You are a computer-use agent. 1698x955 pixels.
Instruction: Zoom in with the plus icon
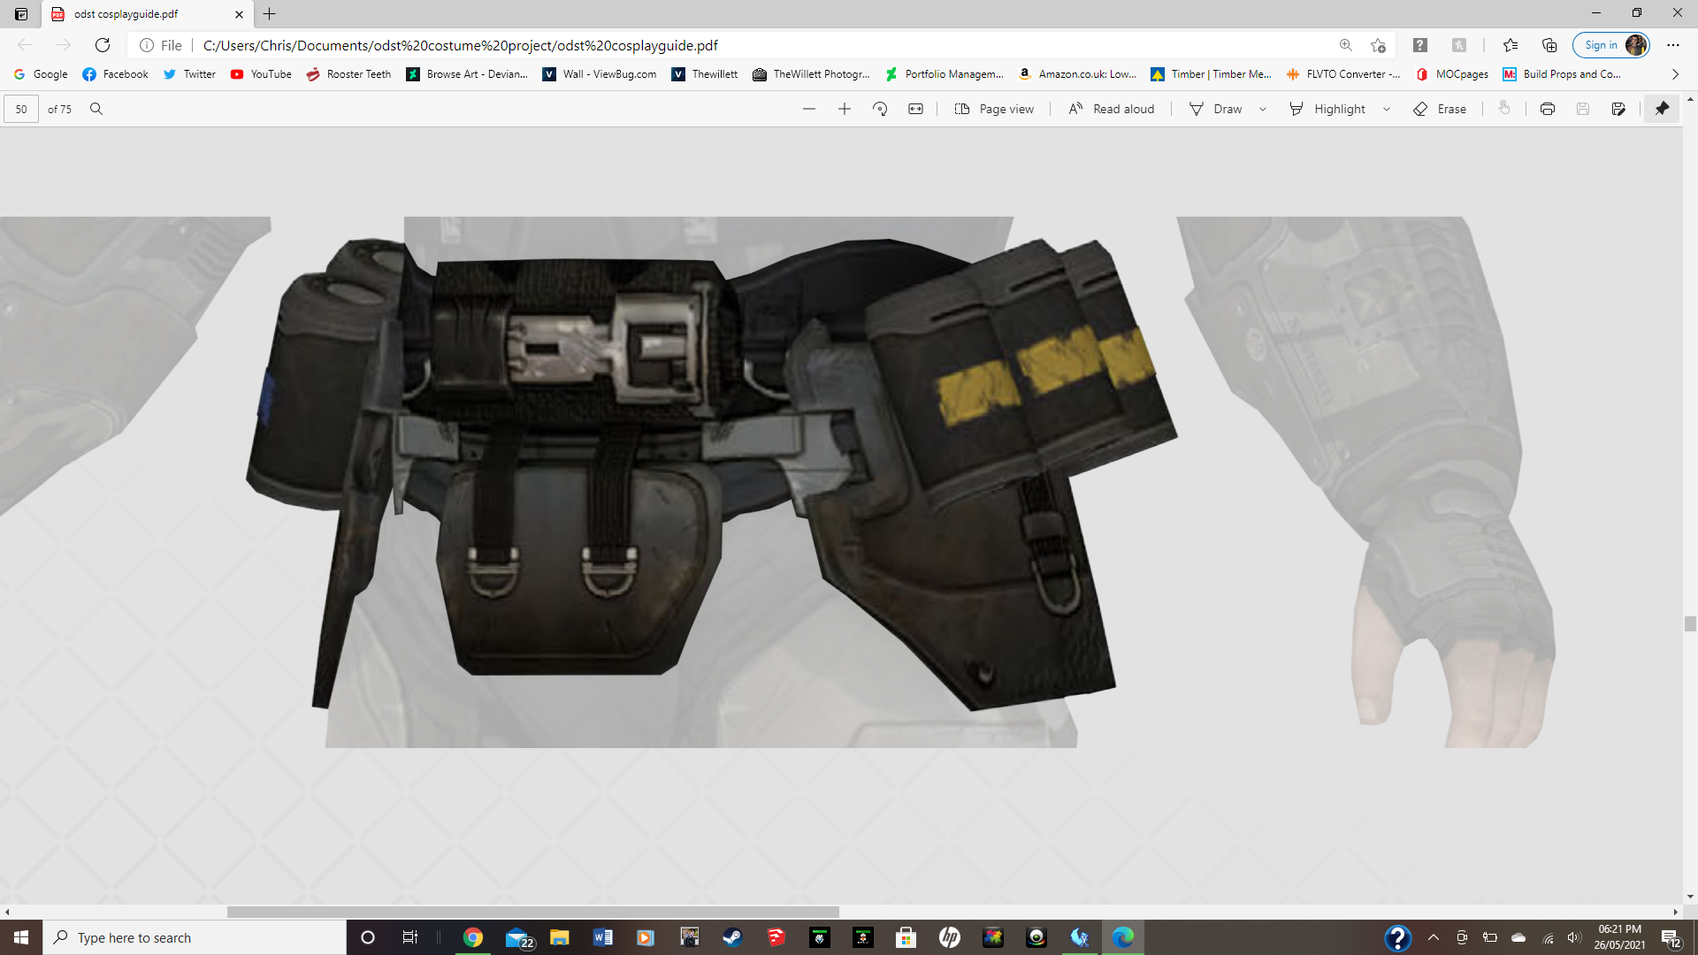pos(844,109)
